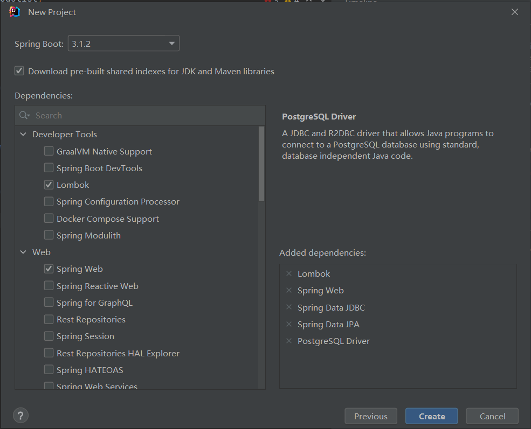The height and width of the screenshot is (429, 531).
Task: Check Spring Modulith
Action: [x=49, y=235]
